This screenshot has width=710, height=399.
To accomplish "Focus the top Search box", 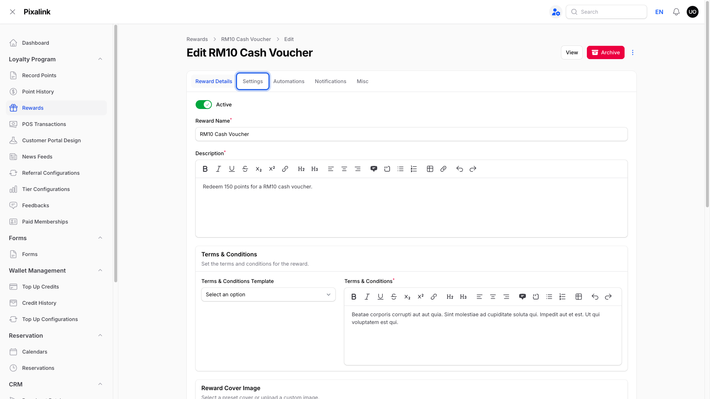I will (x=606, y=12).
